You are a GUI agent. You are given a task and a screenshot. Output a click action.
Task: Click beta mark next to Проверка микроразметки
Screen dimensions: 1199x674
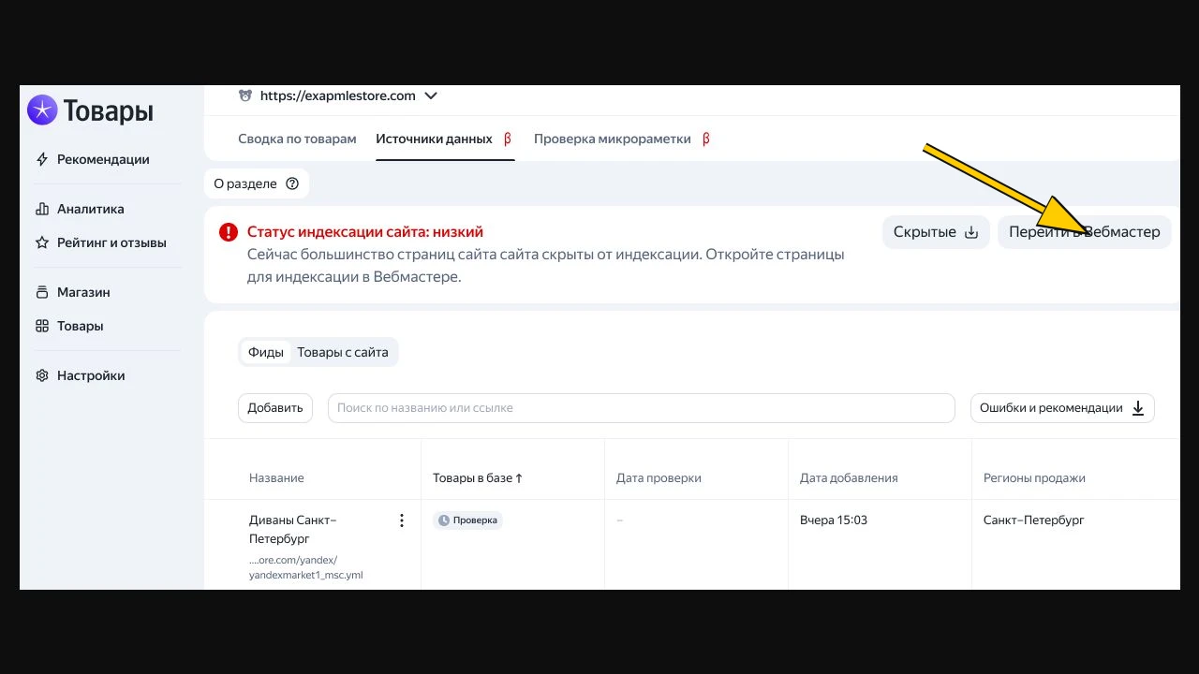[706, 139]
